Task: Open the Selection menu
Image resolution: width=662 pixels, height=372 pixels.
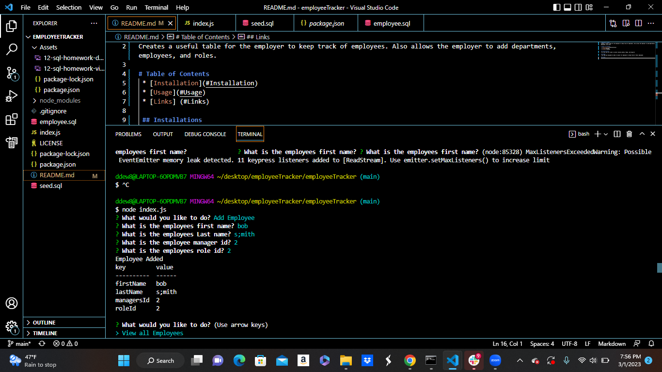Action: (69, 7)
